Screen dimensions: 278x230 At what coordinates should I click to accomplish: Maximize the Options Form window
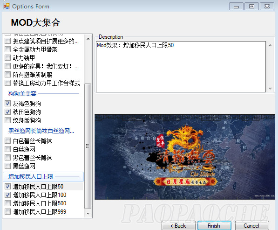(251, 7)
